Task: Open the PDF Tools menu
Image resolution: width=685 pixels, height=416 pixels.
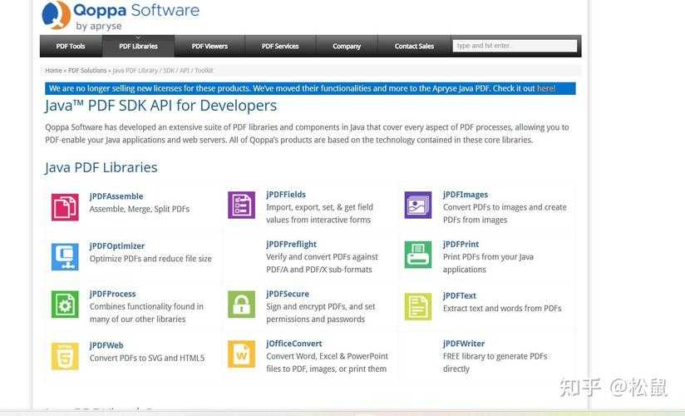Action: (x=71, y=47)
